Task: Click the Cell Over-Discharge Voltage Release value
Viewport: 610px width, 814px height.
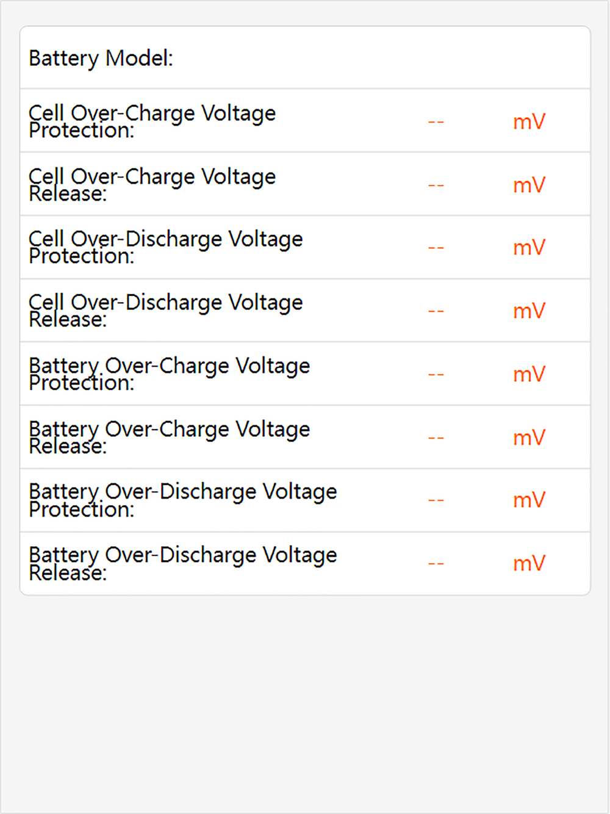Action: (x=436, y=312)
